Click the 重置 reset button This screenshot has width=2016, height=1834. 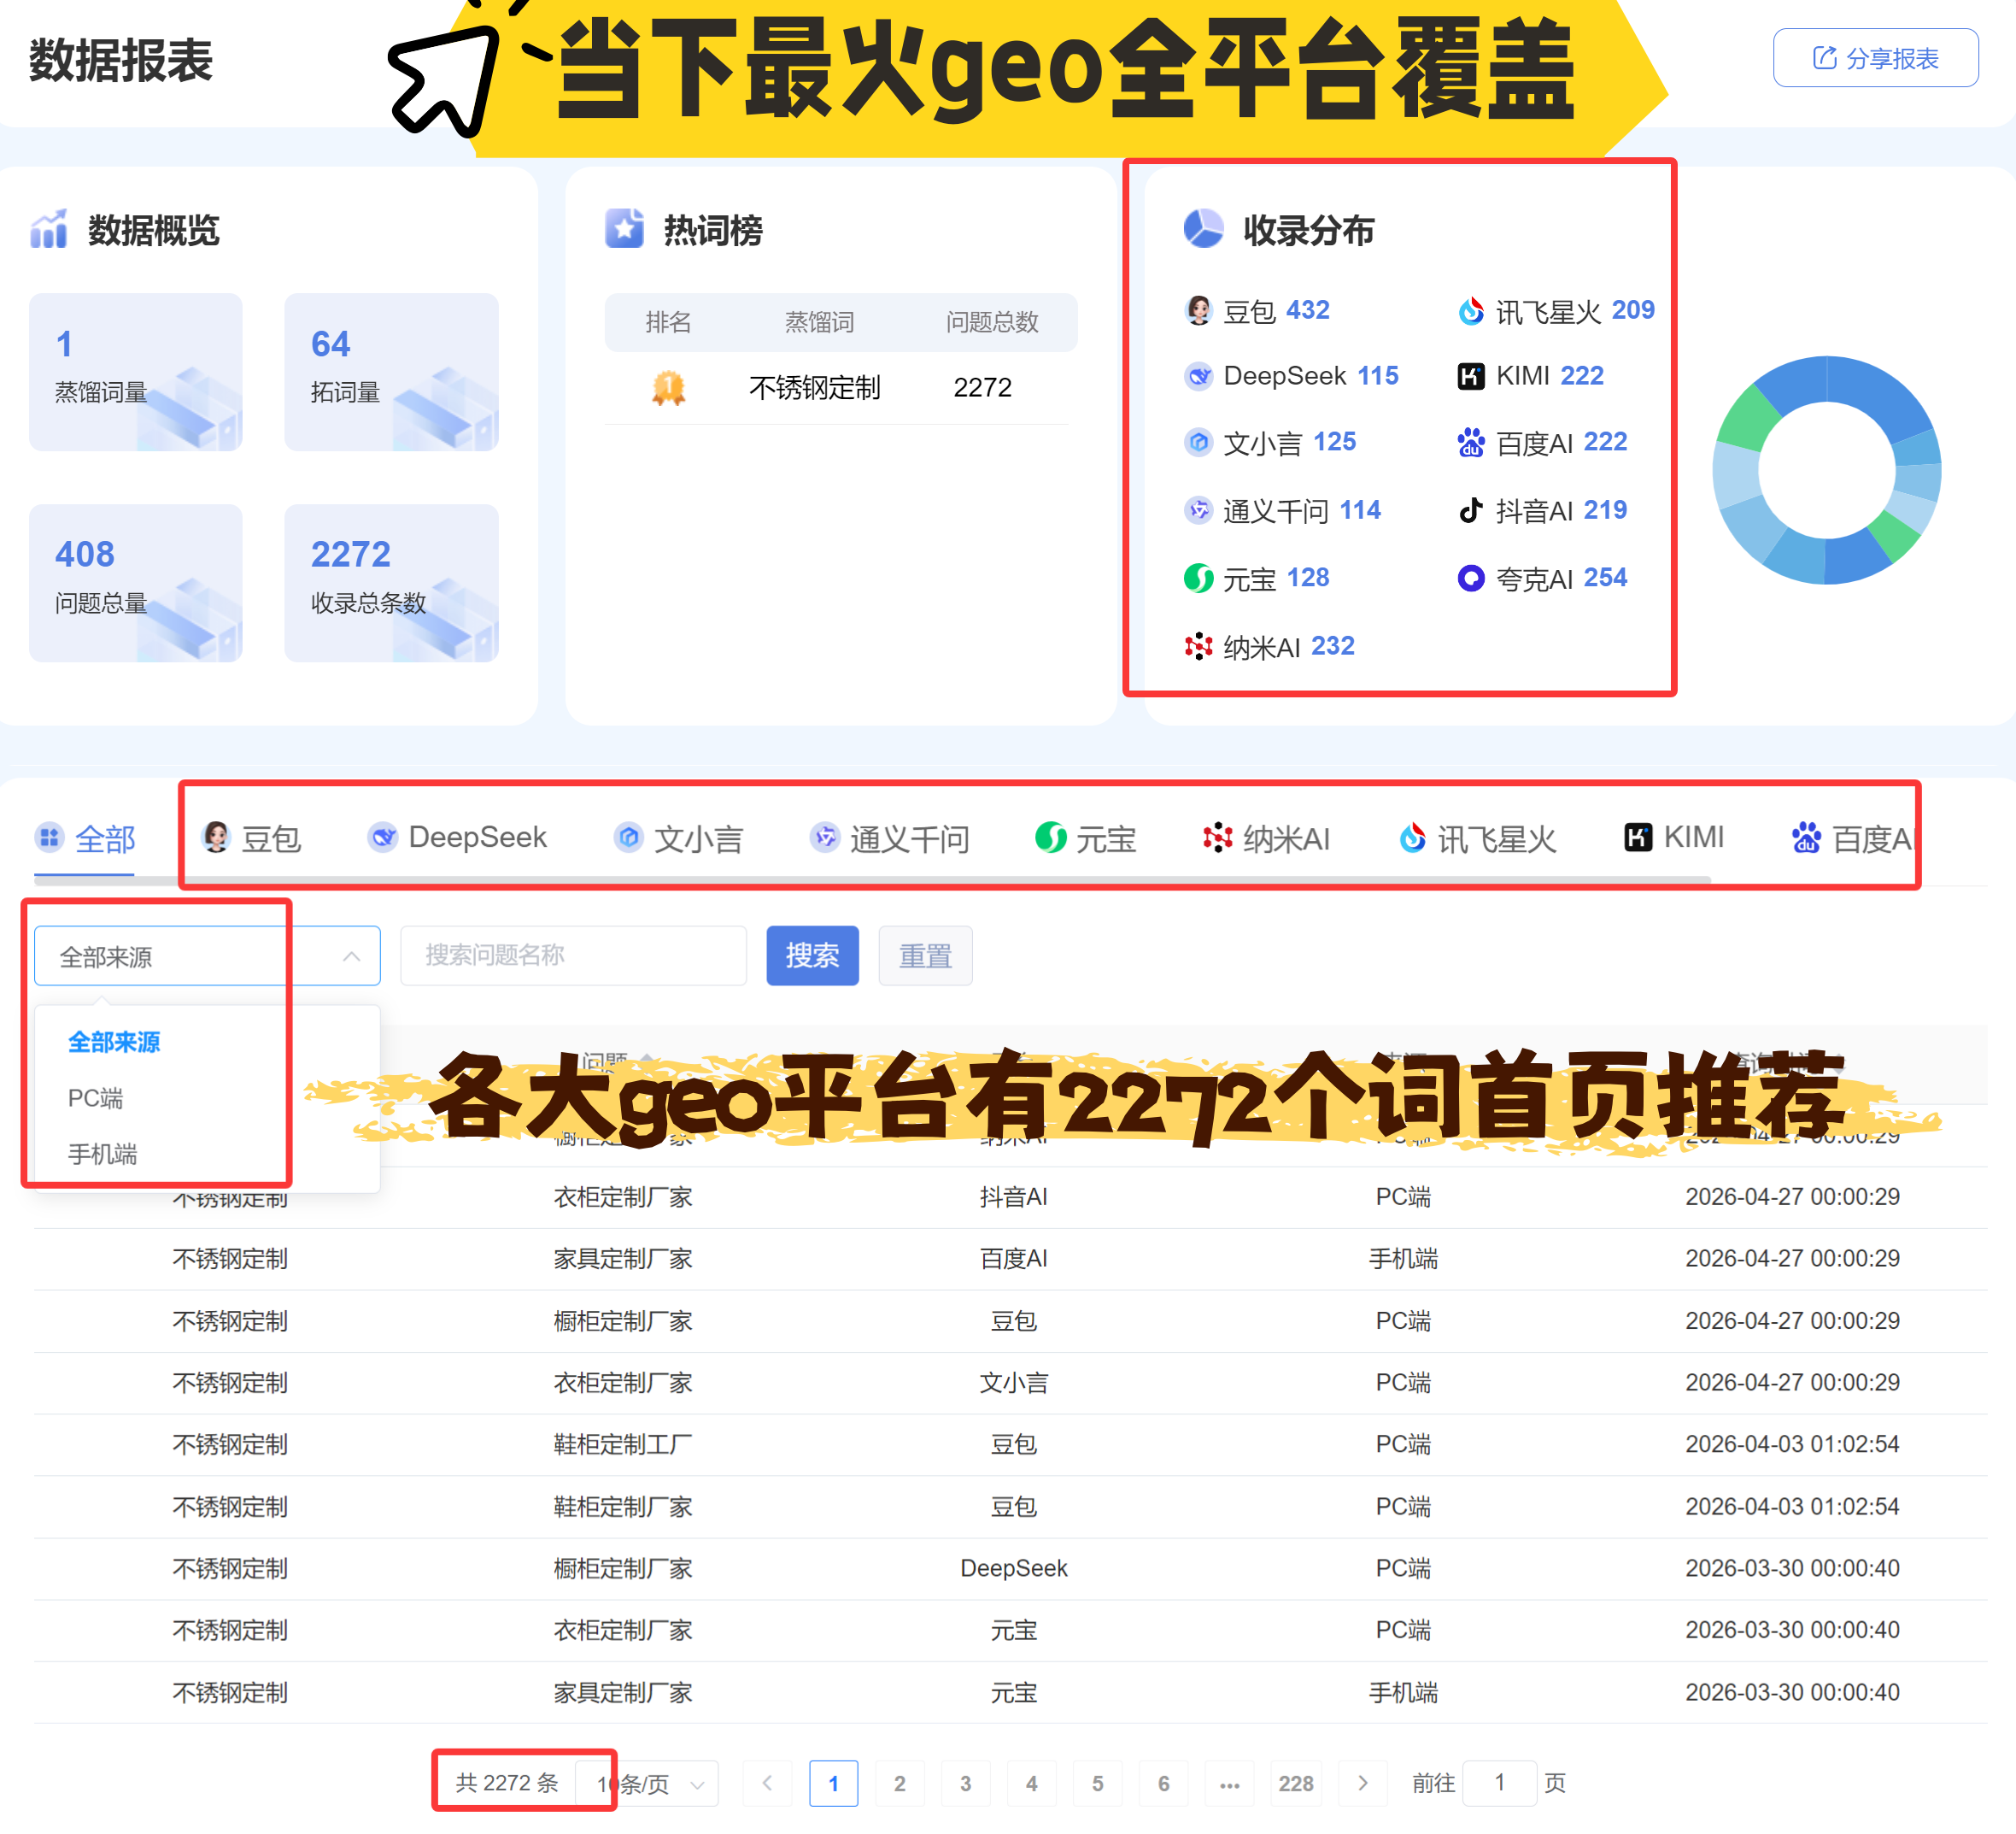[925, 956]
